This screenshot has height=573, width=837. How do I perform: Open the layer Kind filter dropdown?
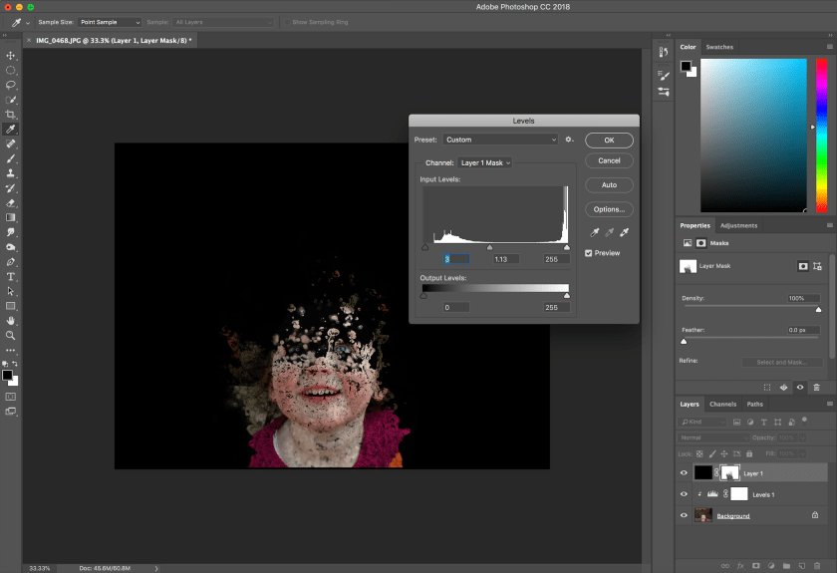[x=701, y=422]
